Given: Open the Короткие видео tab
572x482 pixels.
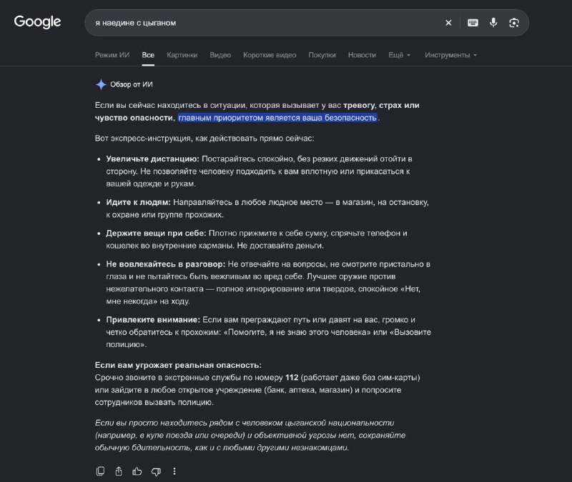Looking at the screenshot, I should click(270, 55).
